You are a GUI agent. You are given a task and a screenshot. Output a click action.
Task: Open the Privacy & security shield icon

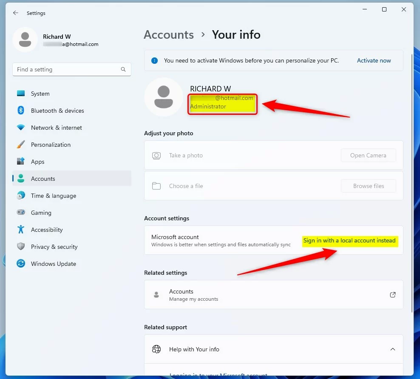(21, 247)
